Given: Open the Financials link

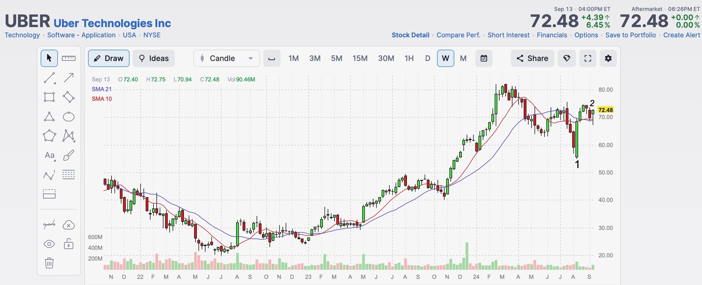Looking at the screenshot, I should 552,35.
